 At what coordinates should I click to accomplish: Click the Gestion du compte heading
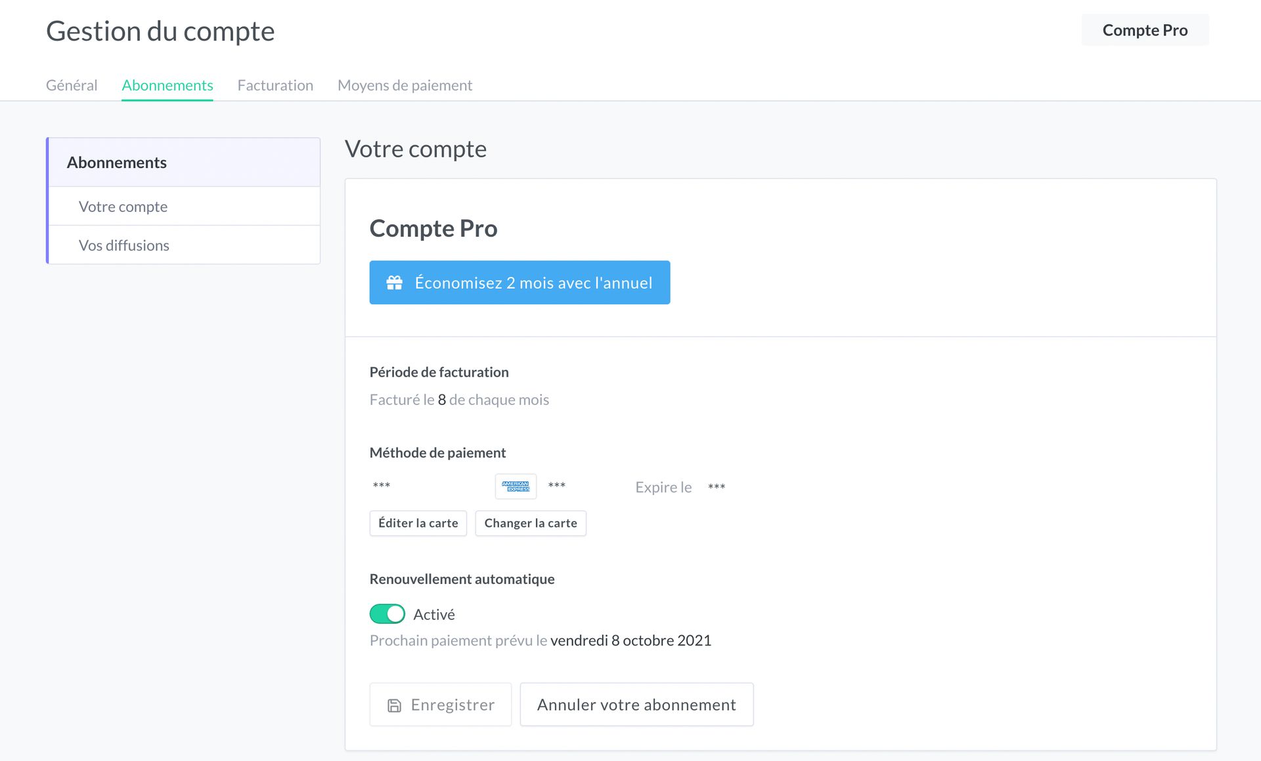(x=160, y=30)
